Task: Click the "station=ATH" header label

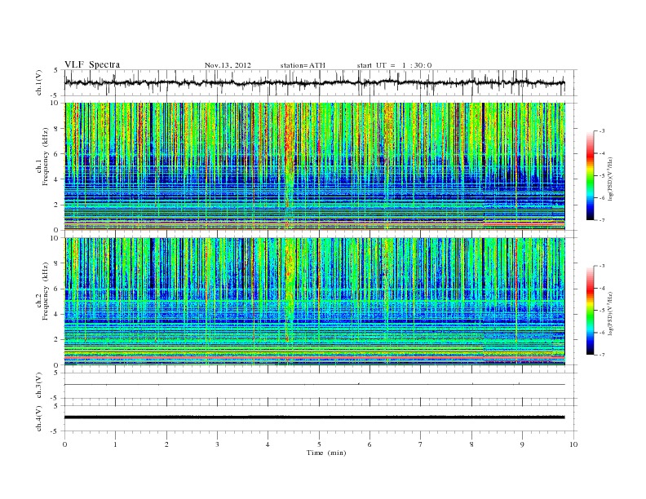Action: coord(303,65)
